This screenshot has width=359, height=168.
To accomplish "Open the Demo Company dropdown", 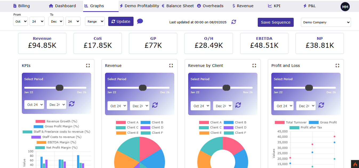I will [326, 22].
